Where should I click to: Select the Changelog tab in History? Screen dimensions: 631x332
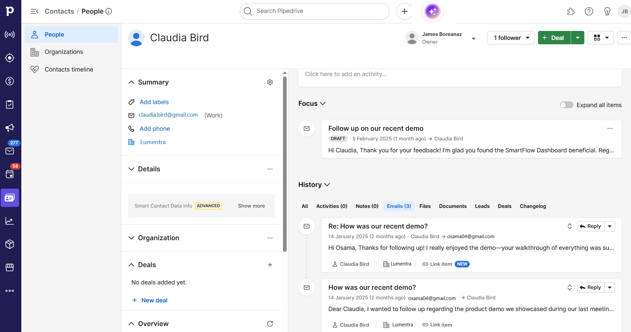tap(533, 206)
